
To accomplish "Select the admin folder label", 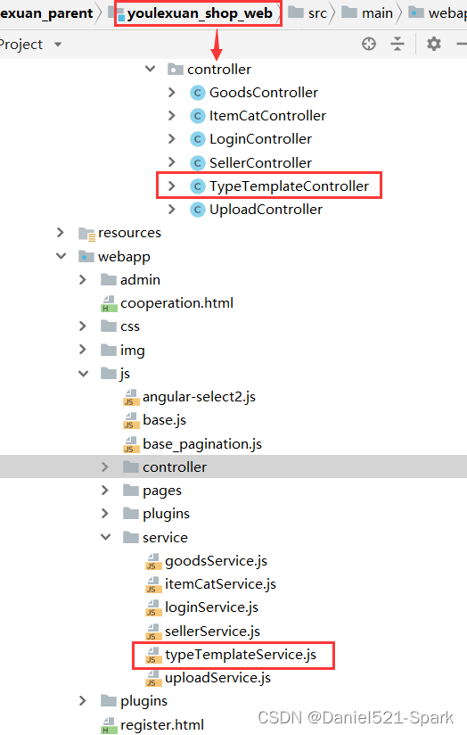I will click(140, 280).
